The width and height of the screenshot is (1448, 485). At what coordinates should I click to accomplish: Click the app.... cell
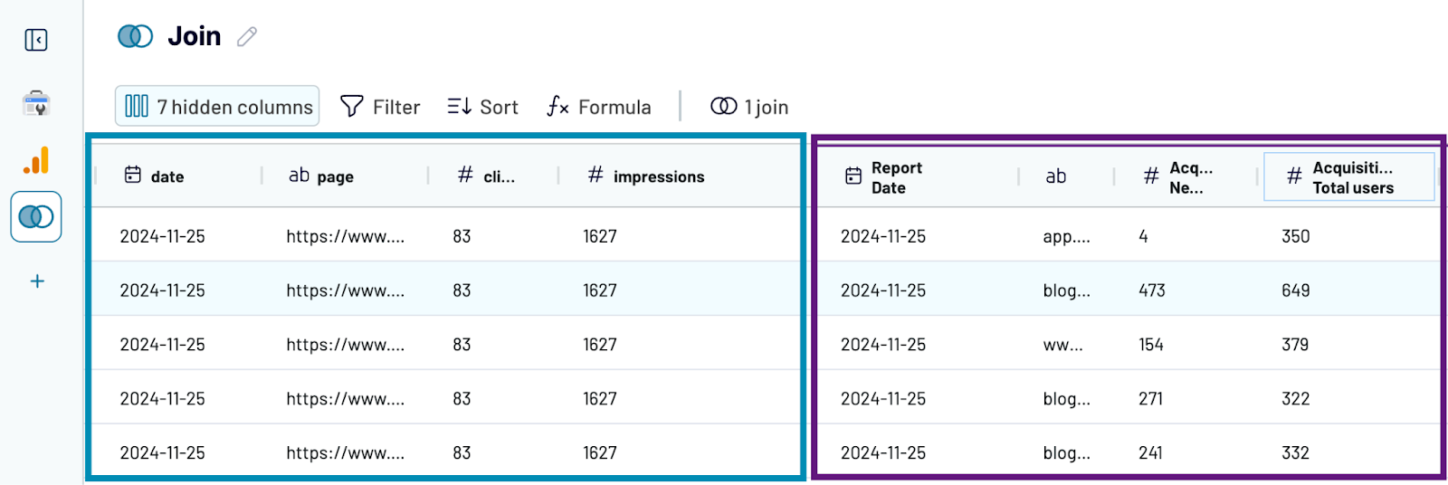coord(1067,237)
